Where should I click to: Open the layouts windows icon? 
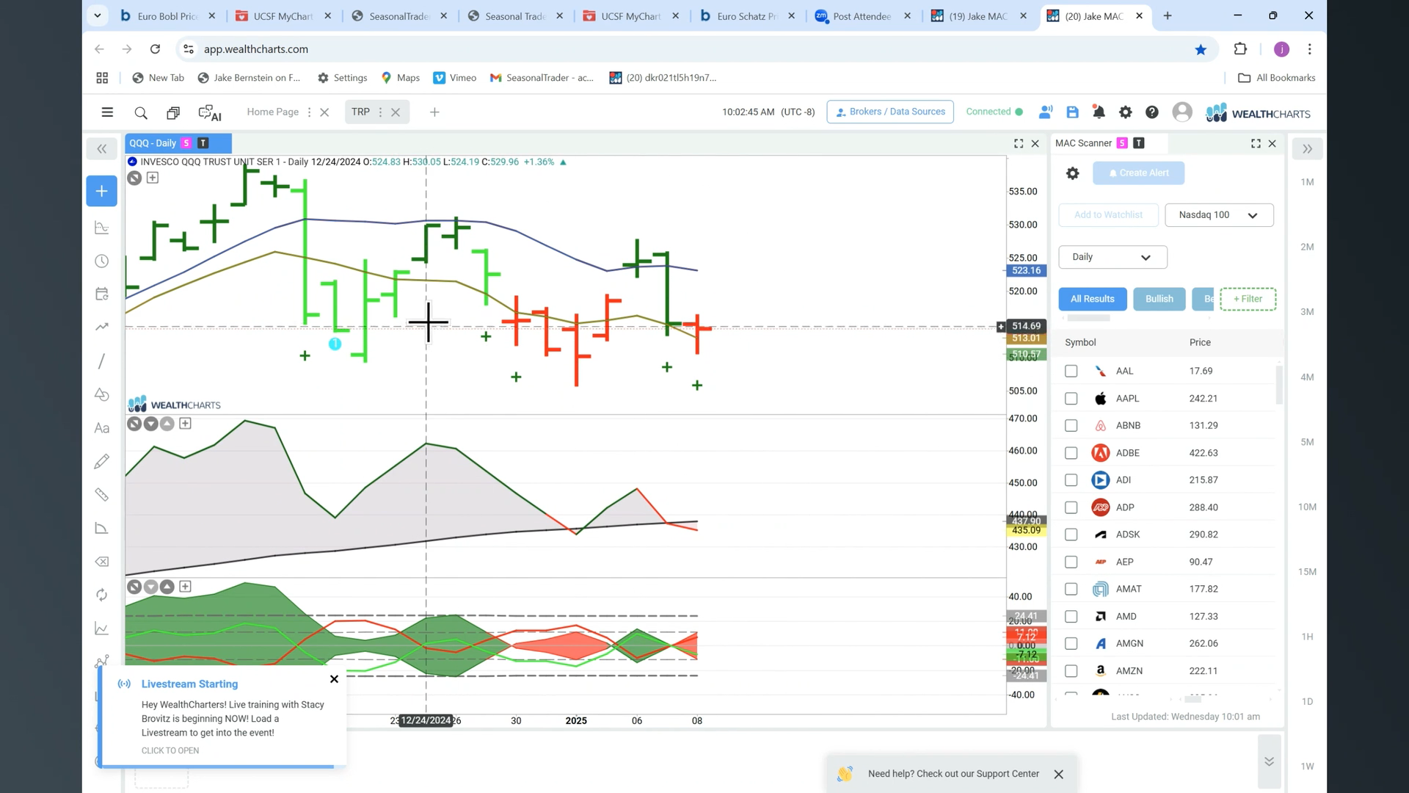pos(173,112)
